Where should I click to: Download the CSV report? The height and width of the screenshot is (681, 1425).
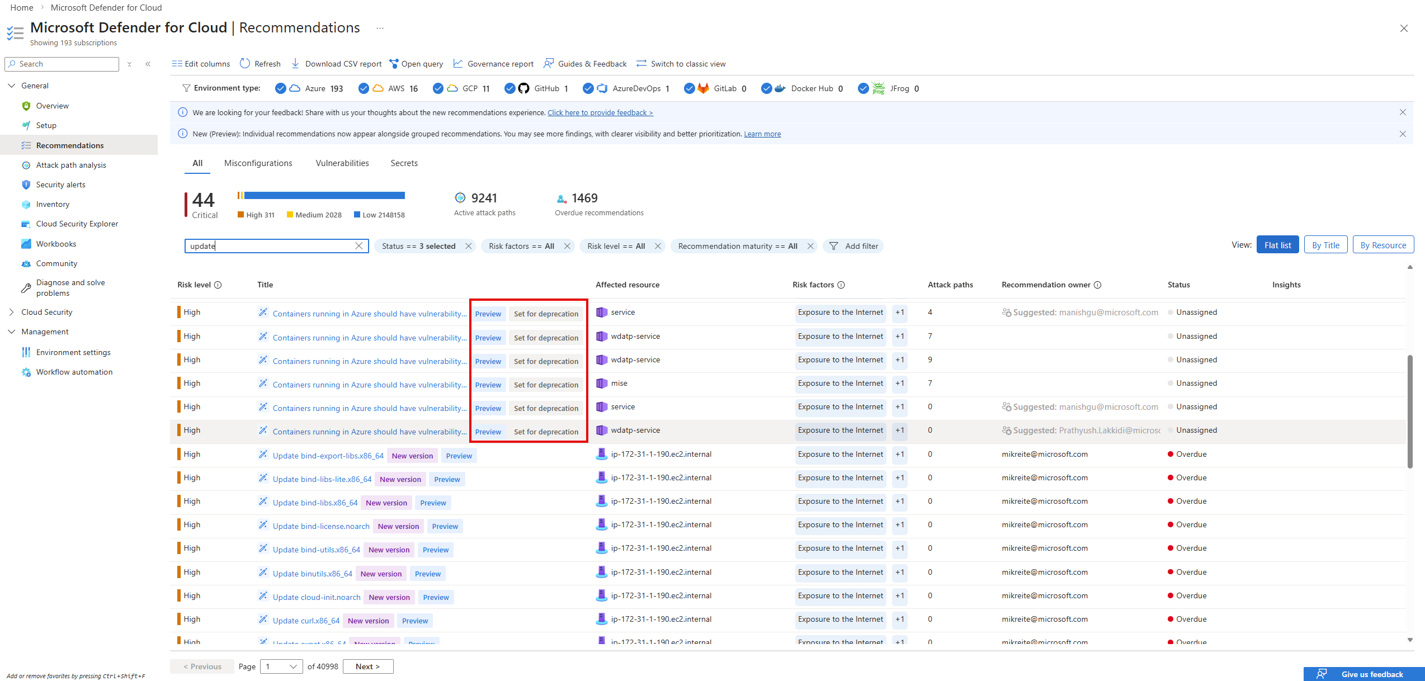point(336,63)
